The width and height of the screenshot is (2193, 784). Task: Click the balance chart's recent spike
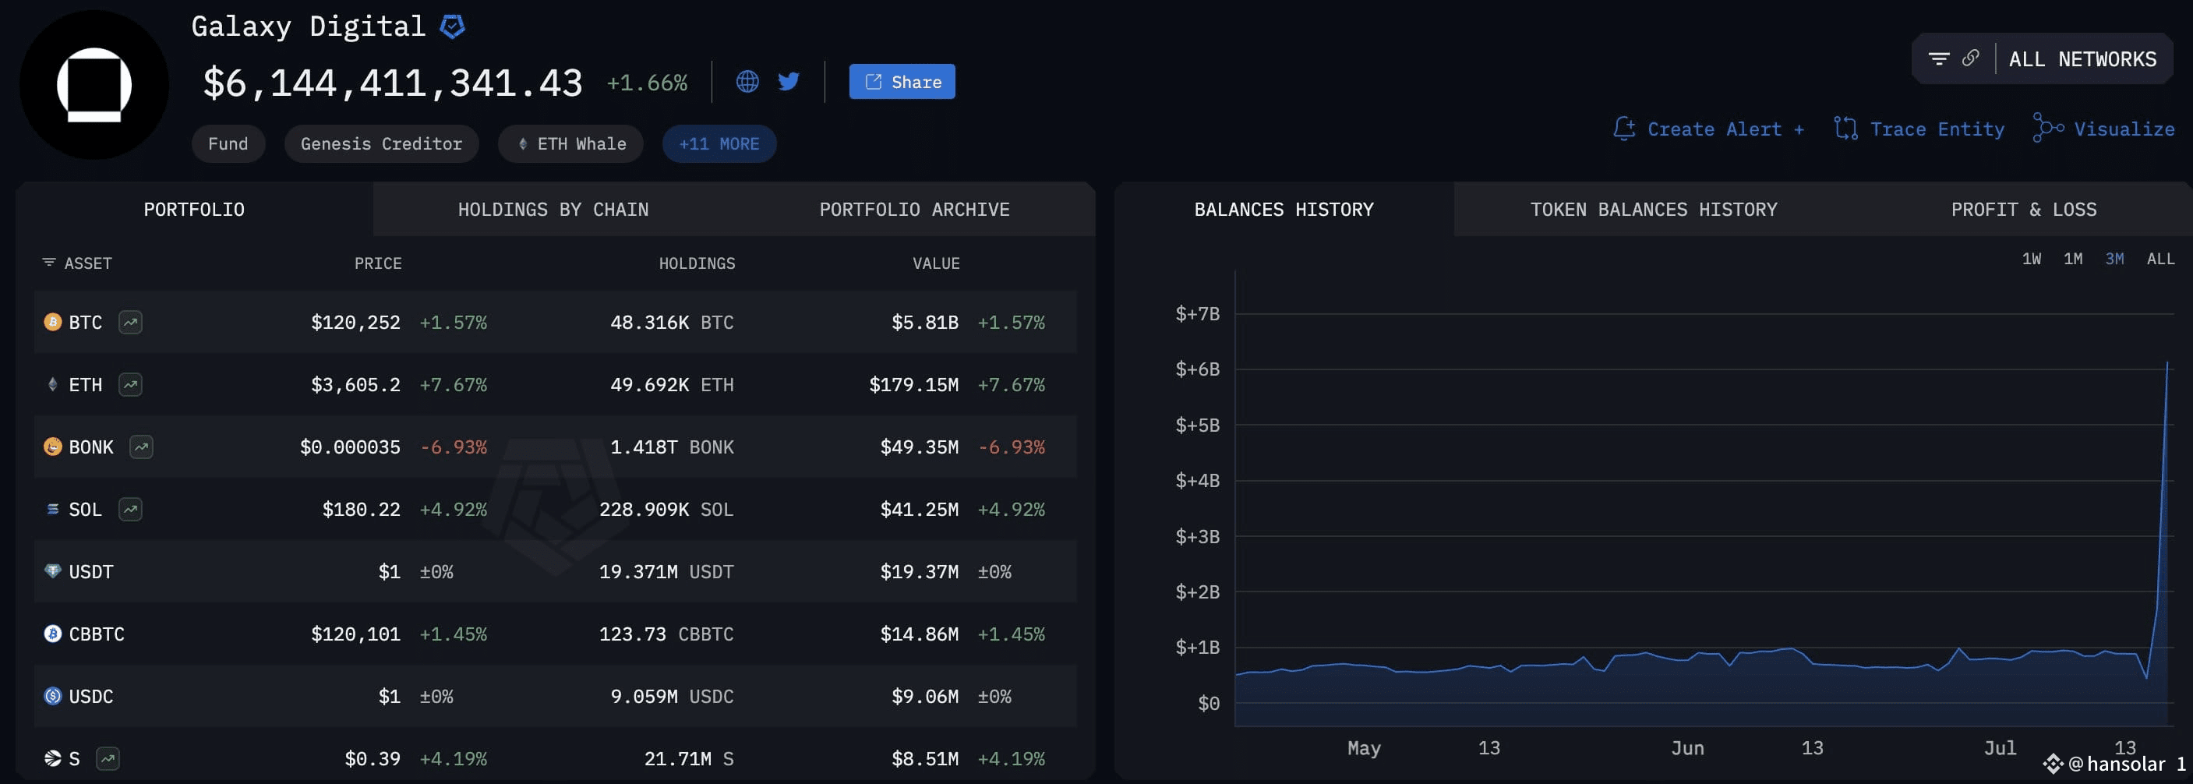click(x=2166, y=366)
